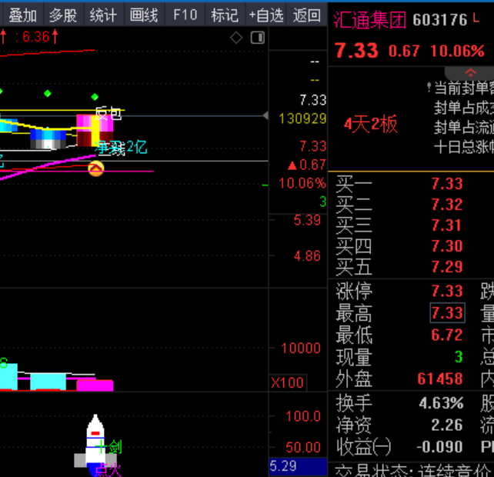Click the rightmost green diamond marker

[95, 97]
